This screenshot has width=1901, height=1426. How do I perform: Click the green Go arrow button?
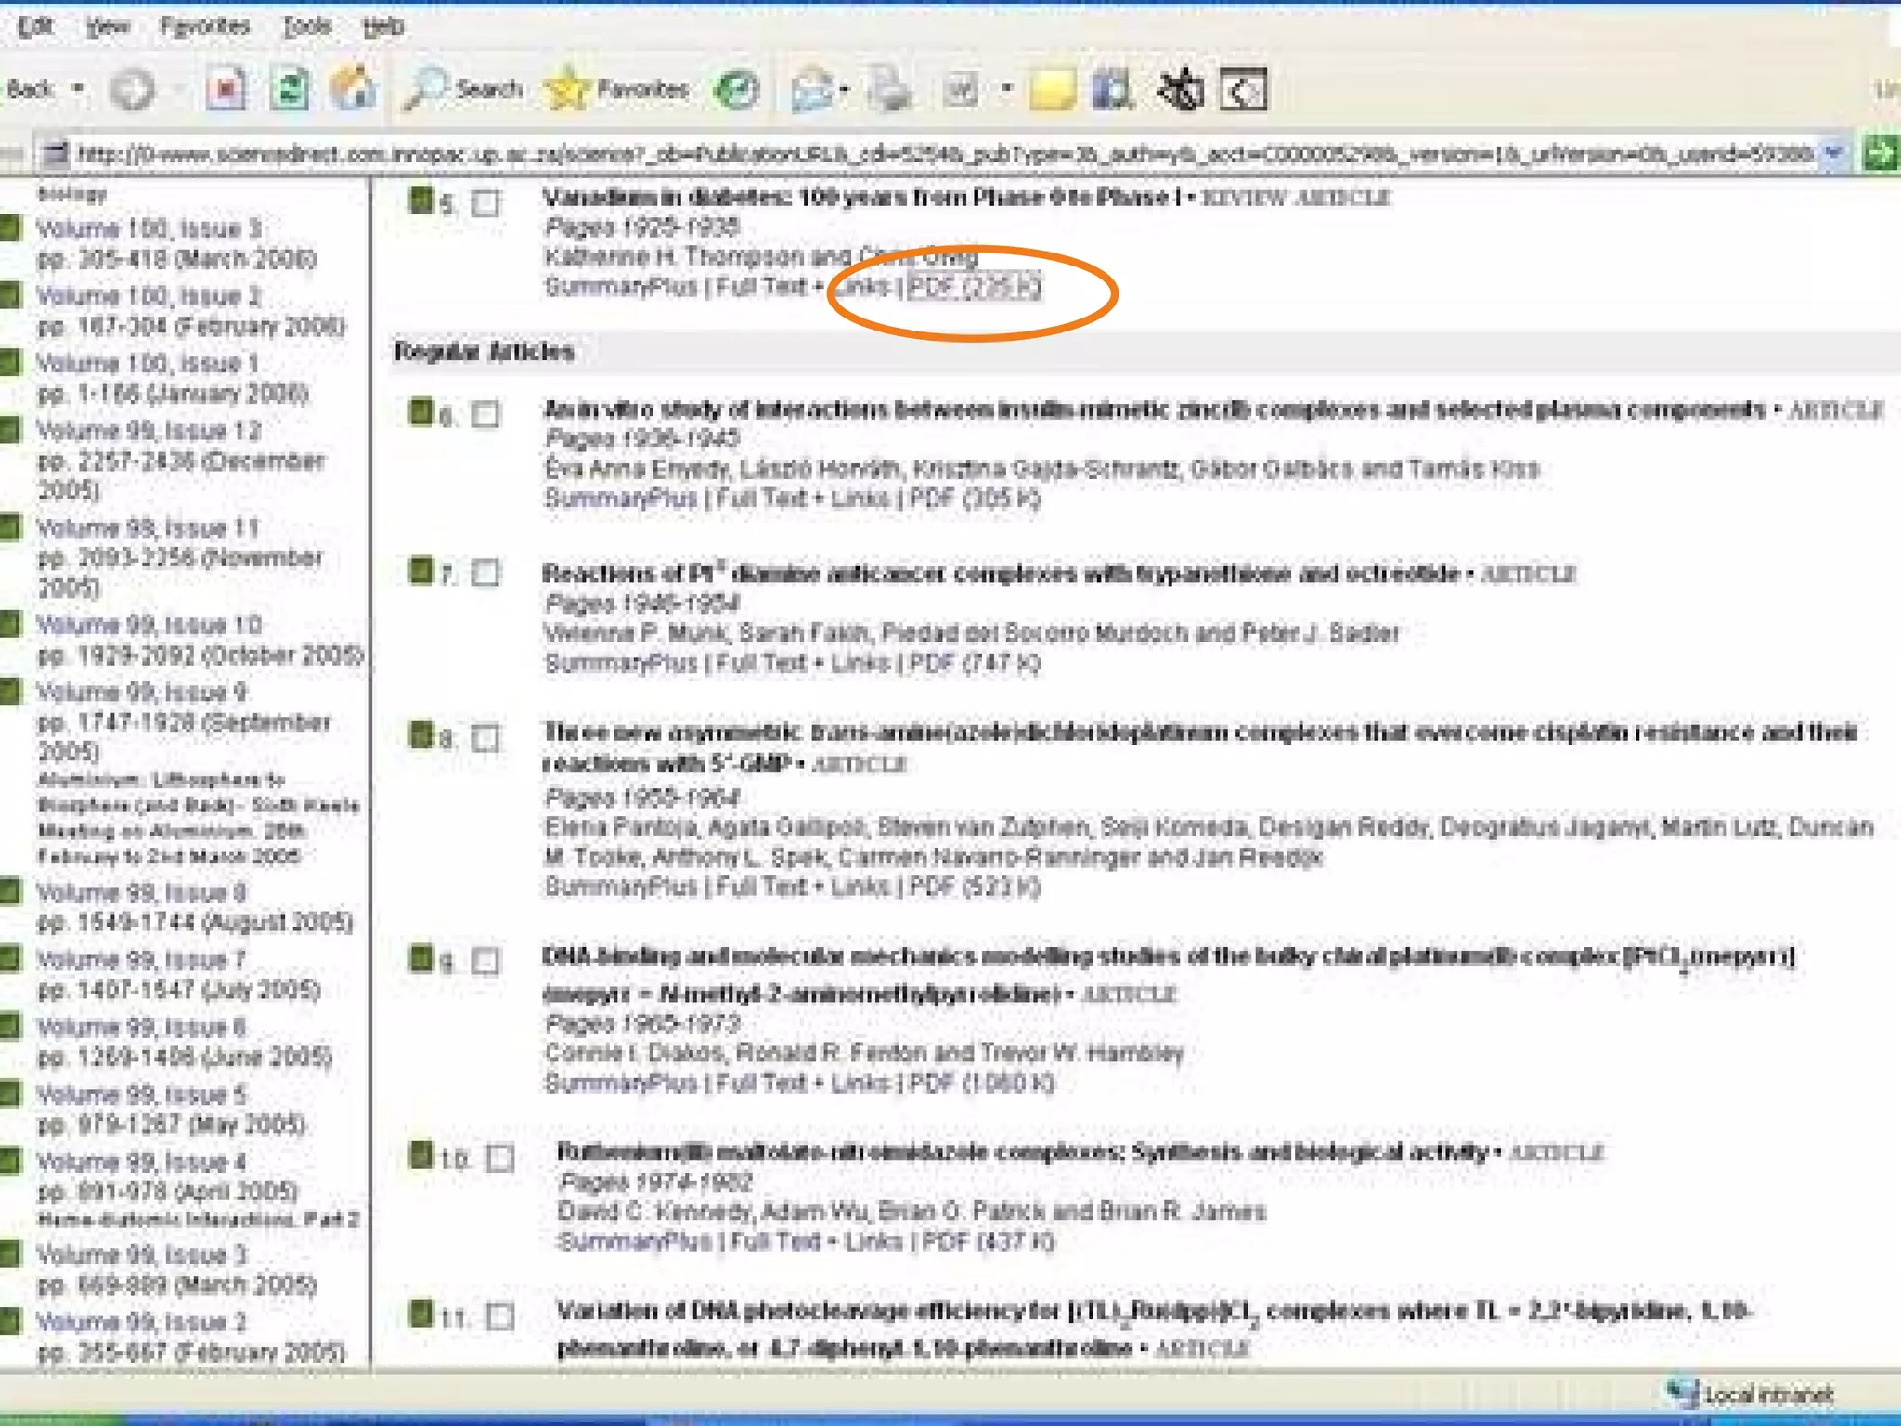click(x=1882, y=153)
